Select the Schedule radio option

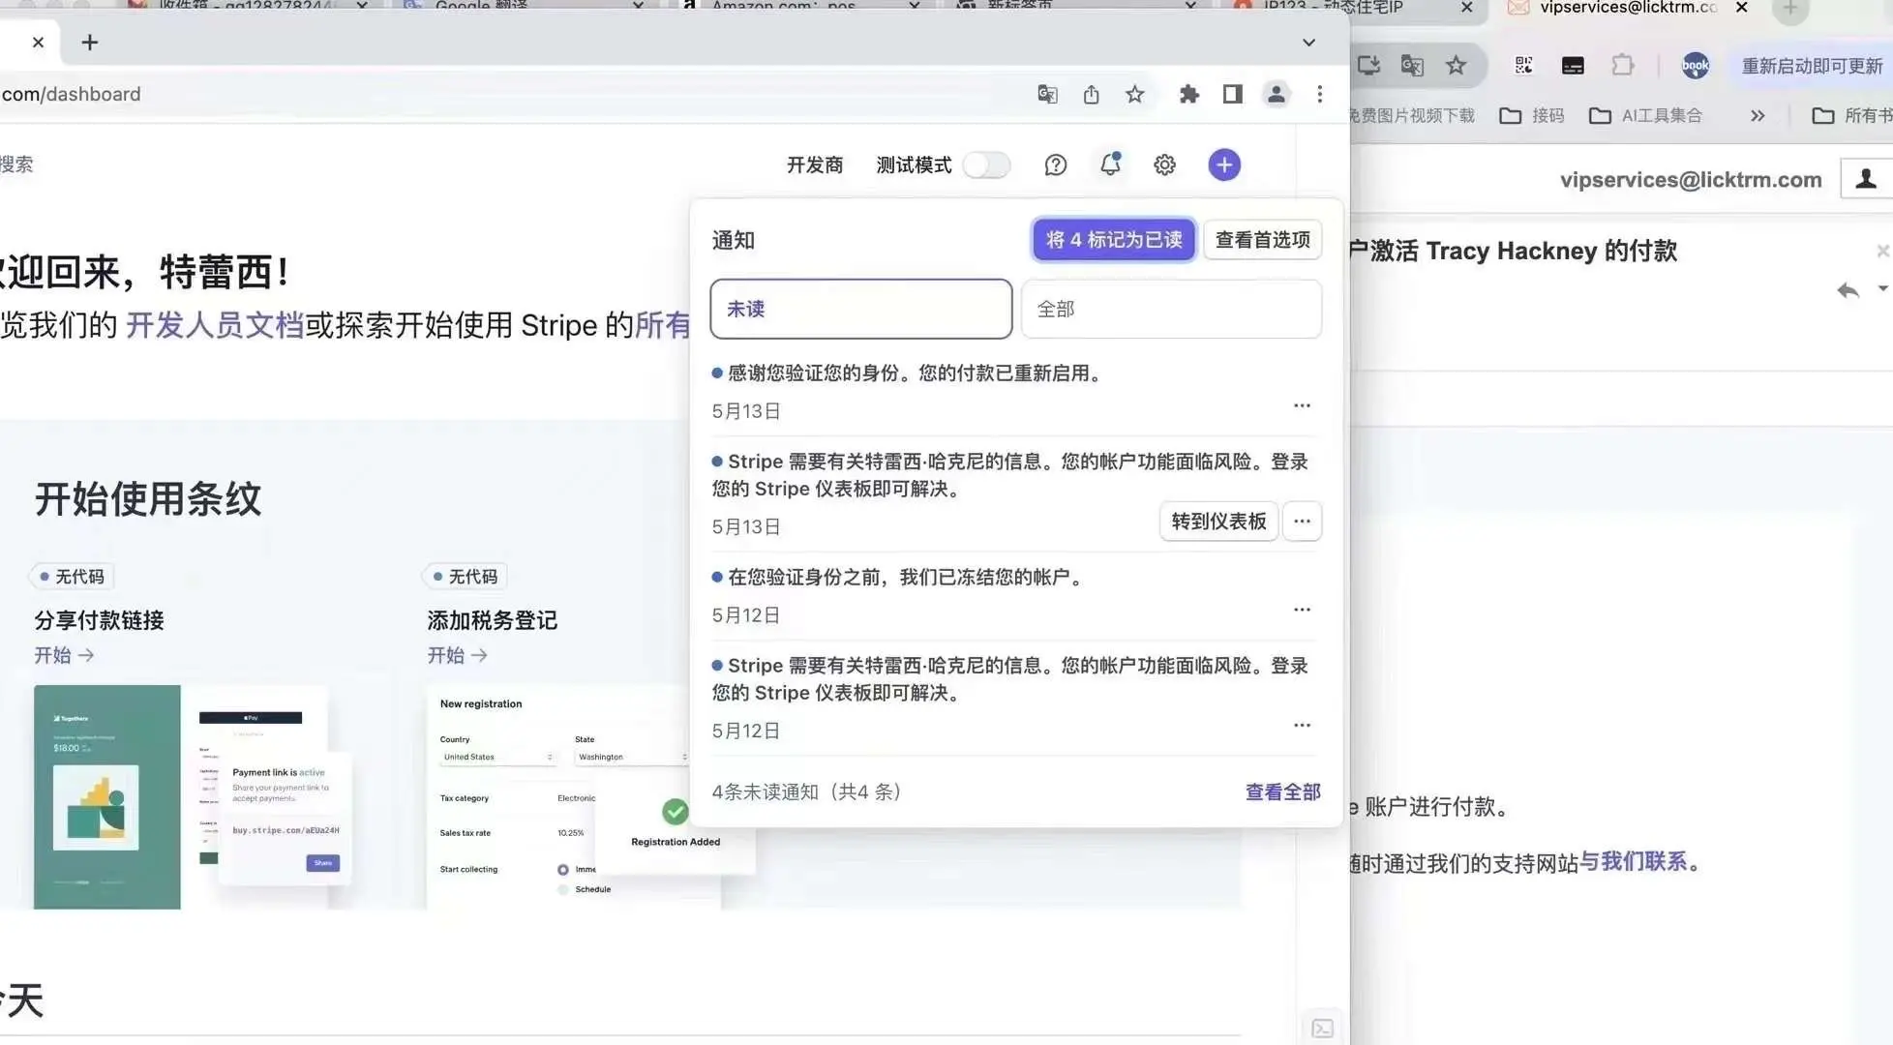click(563, 889)
